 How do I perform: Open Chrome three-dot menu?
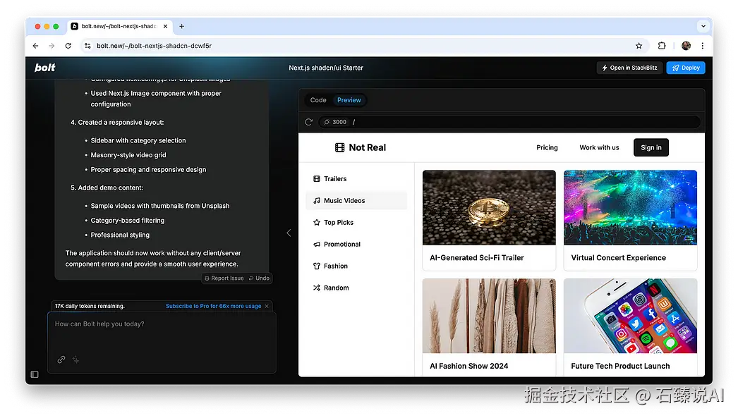click(x=703, y=46)
